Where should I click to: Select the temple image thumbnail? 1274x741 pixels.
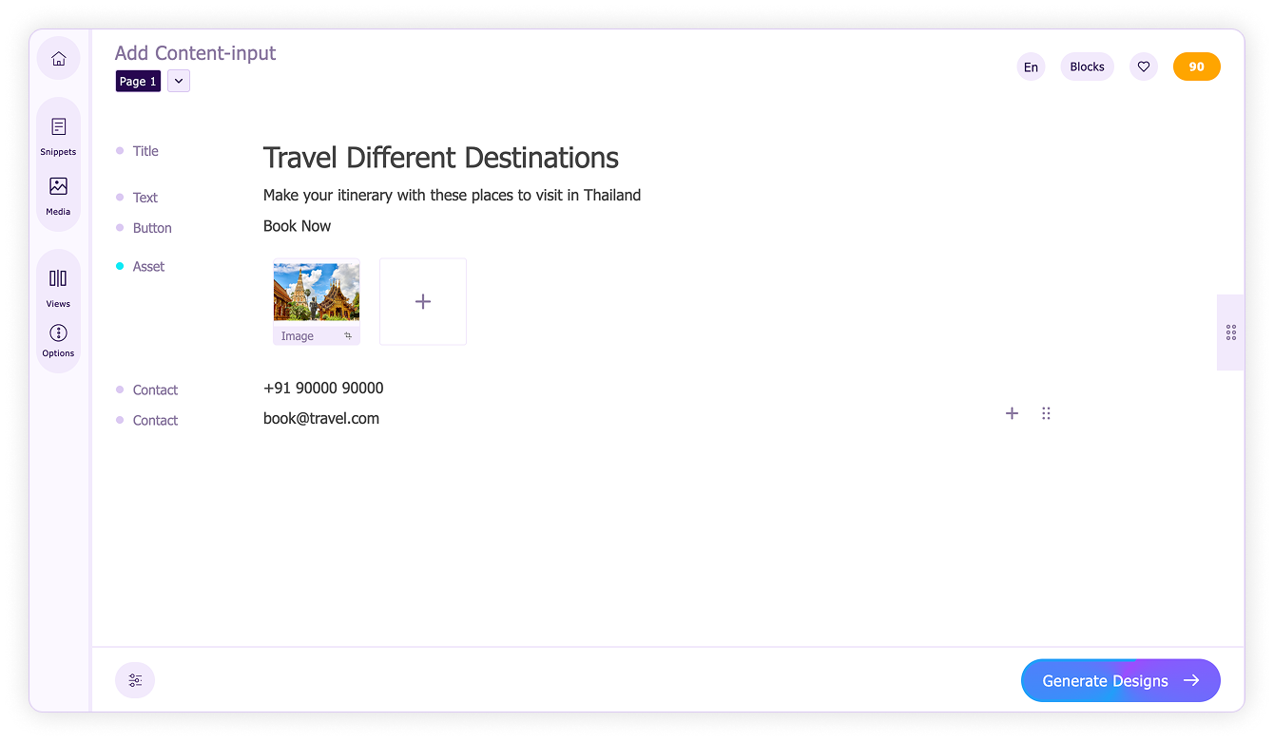pos(317,293)
